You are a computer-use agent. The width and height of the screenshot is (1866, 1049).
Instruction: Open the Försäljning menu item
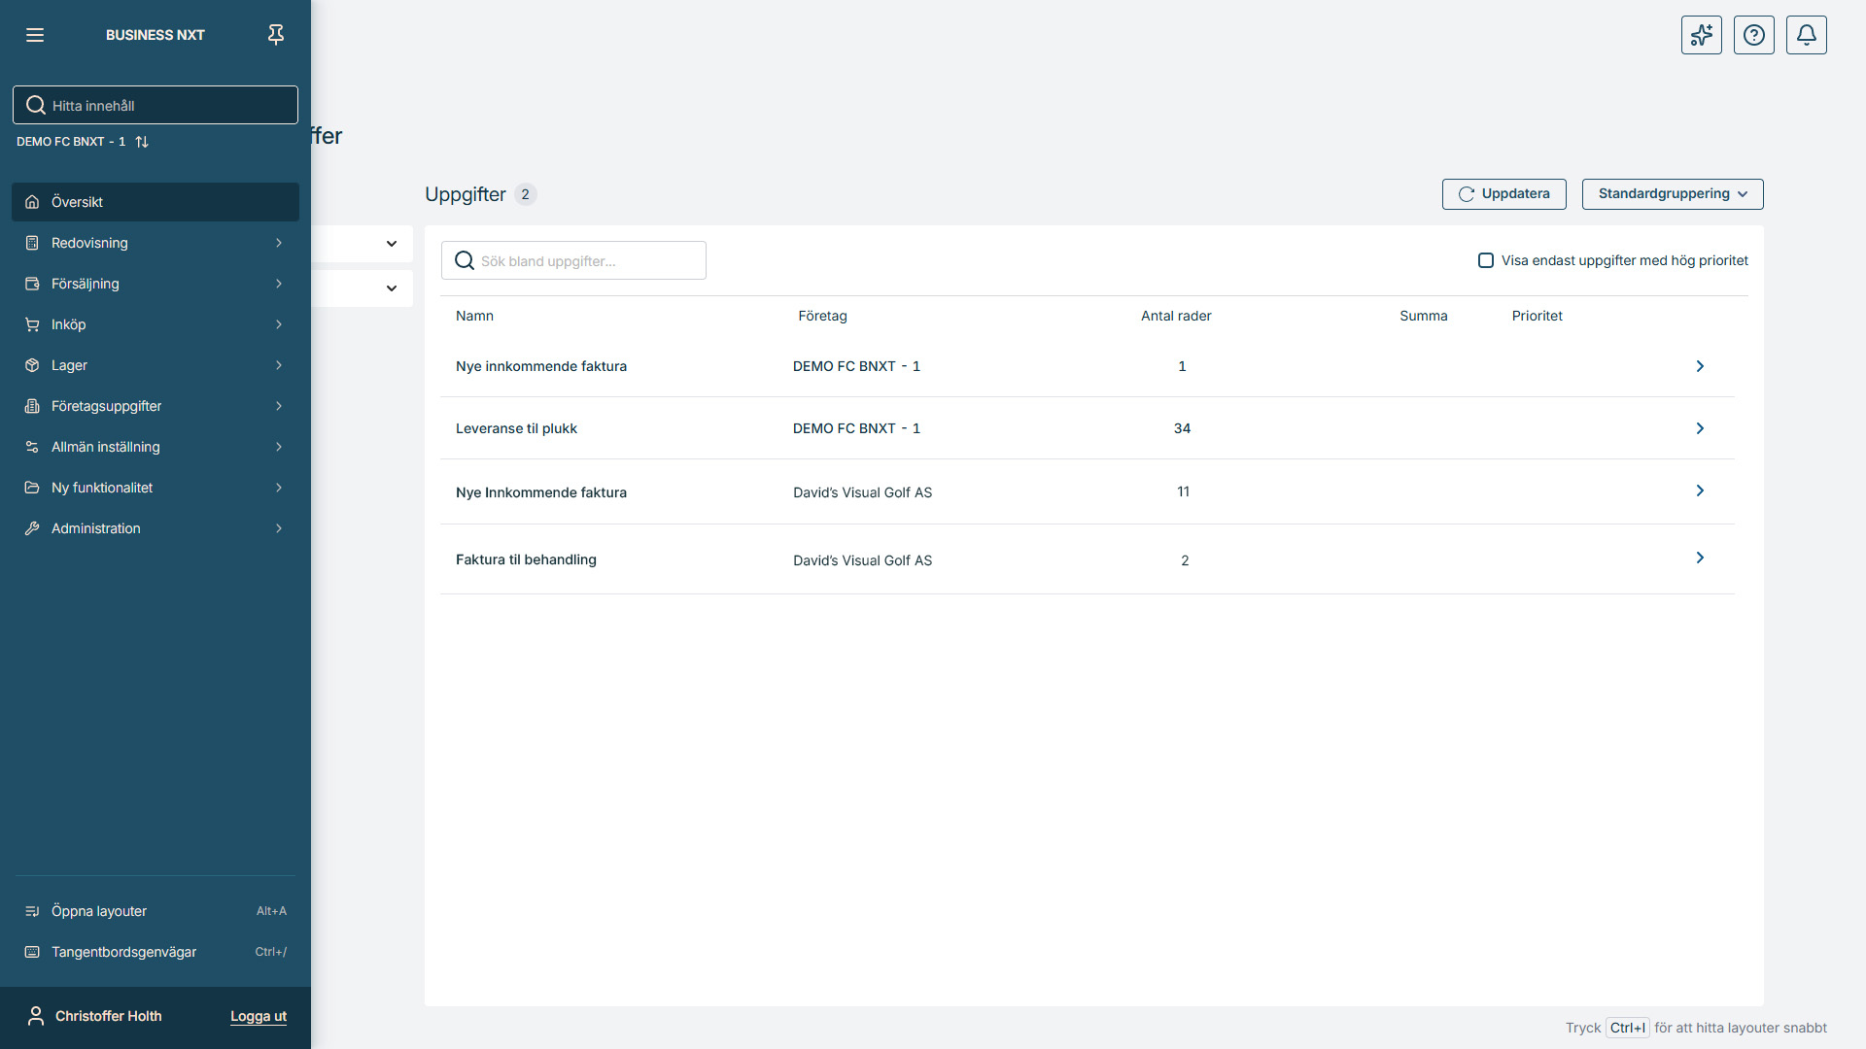[x=86, y=284]
